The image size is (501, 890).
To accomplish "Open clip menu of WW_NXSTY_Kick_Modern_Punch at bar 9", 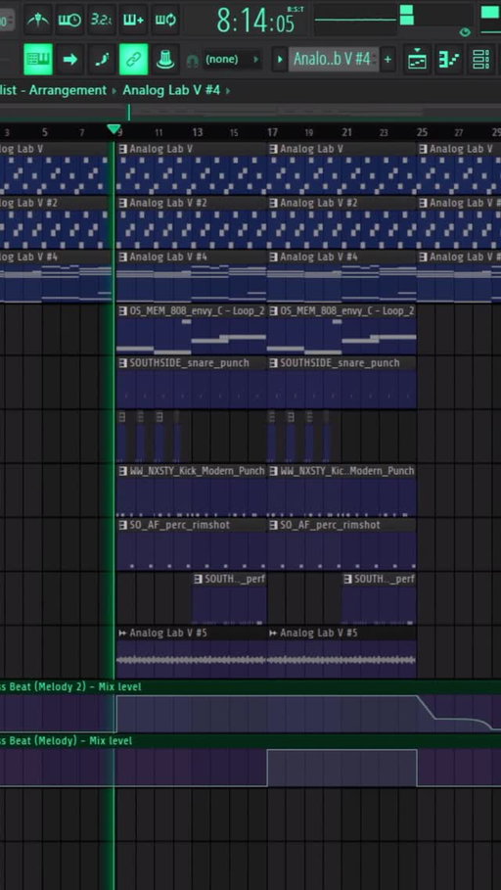I will (123, 471).
